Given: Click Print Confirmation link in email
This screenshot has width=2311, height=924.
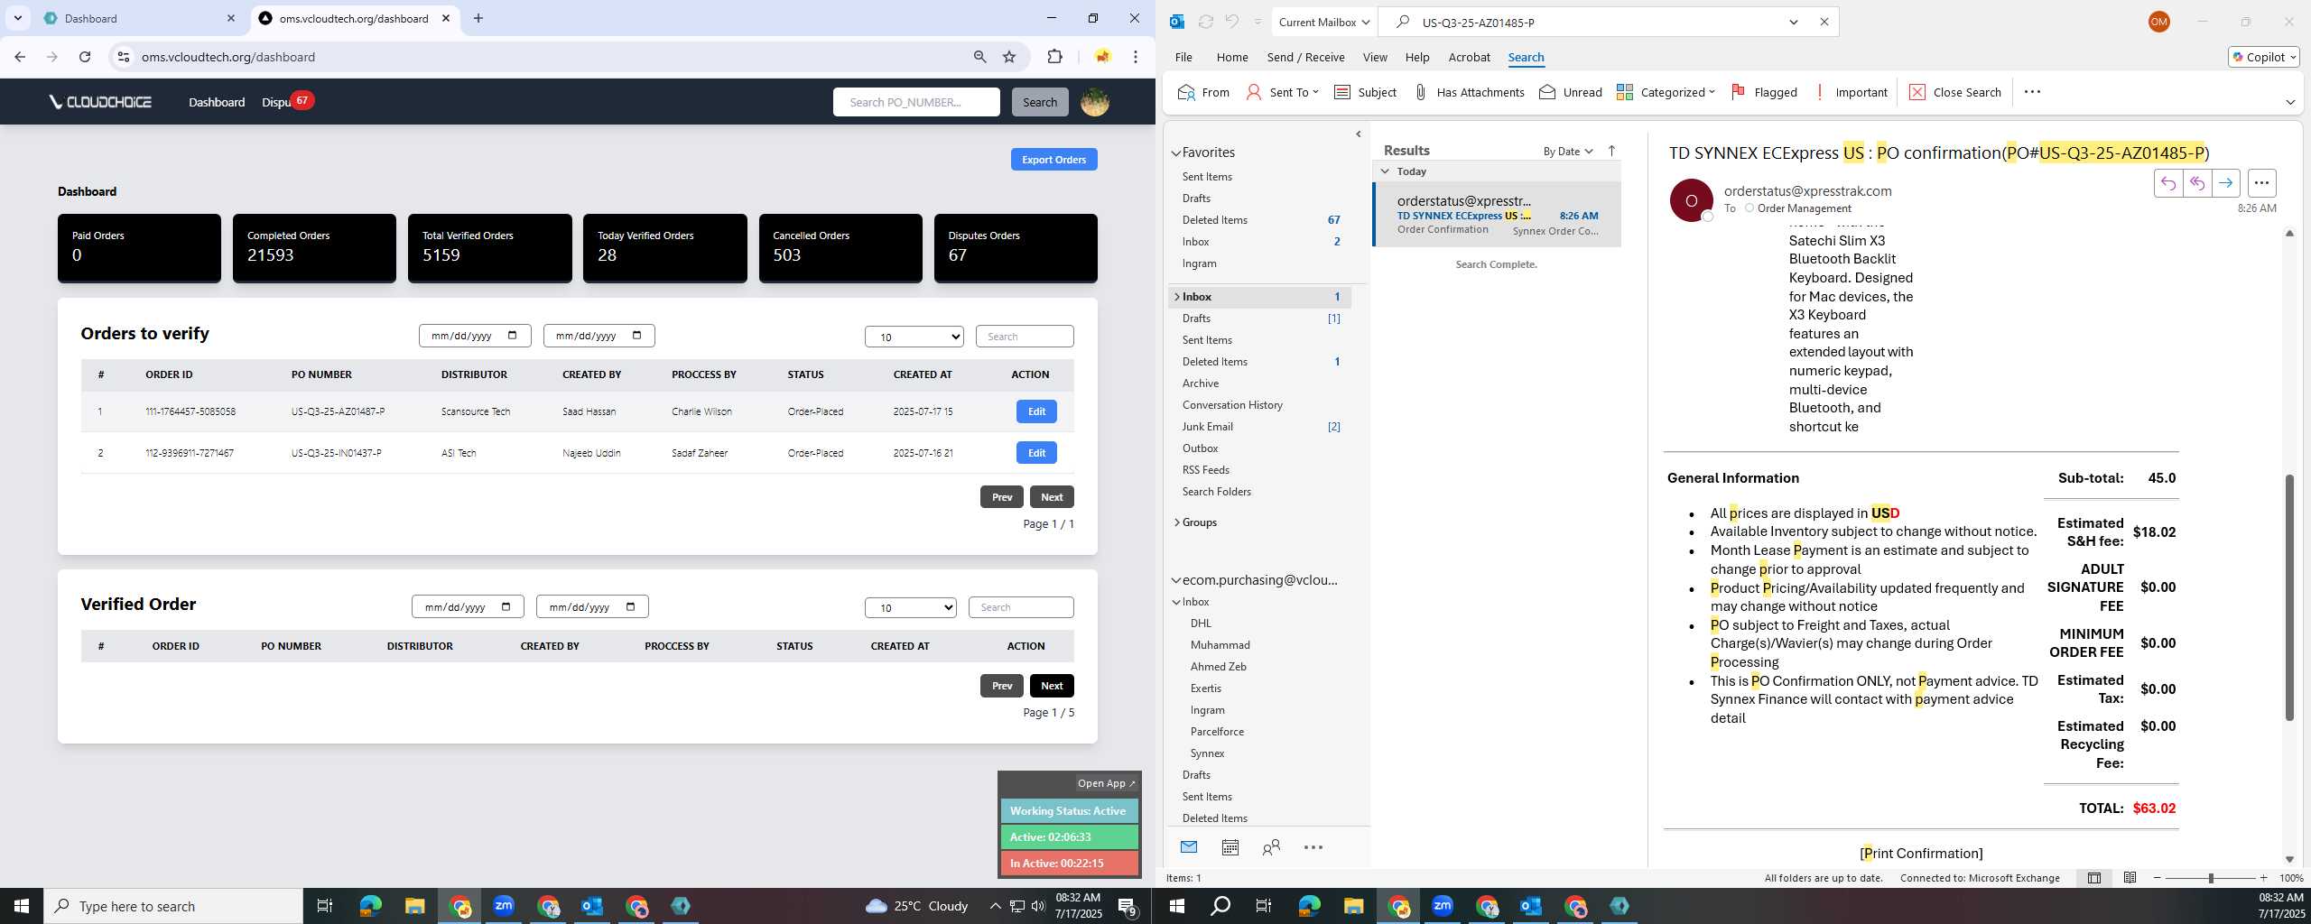Looking at the screenshot, I should point(1921,854).
